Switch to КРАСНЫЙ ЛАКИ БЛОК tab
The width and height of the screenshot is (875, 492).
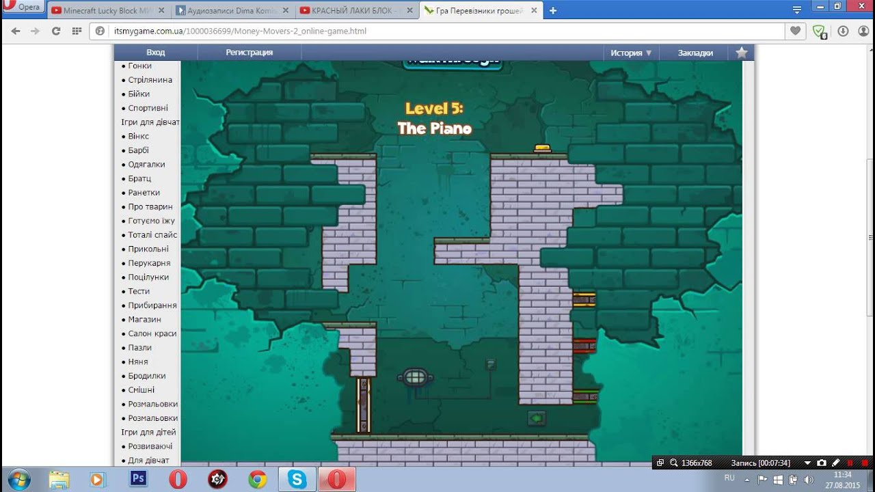pyautogui.click(x=356, y=10)
